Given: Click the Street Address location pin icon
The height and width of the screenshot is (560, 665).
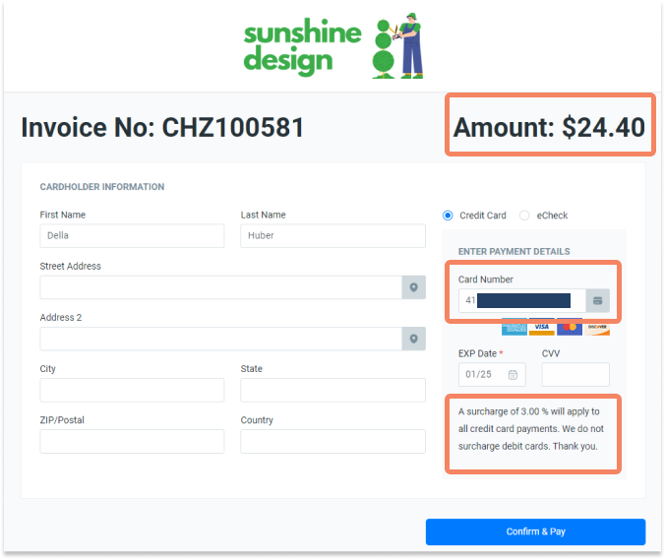Looking at the screenshot, I should [413, 287].
